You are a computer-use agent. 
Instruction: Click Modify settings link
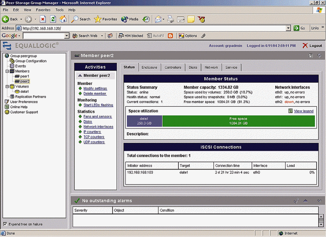tap(95, 88)
